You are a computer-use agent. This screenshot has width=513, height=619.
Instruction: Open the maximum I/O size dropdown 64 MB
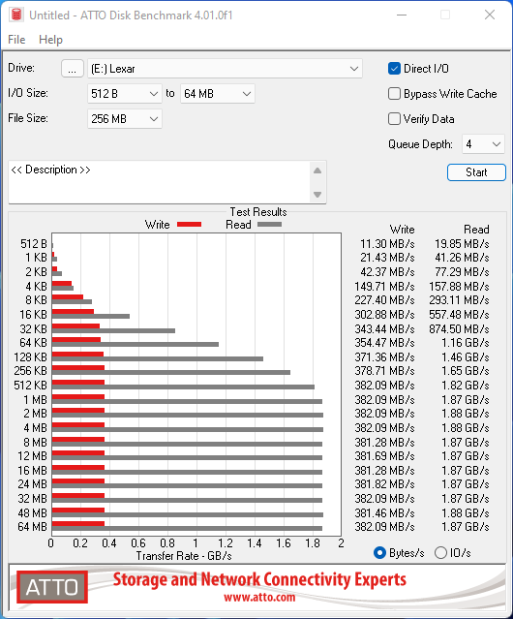coord(217,94)
